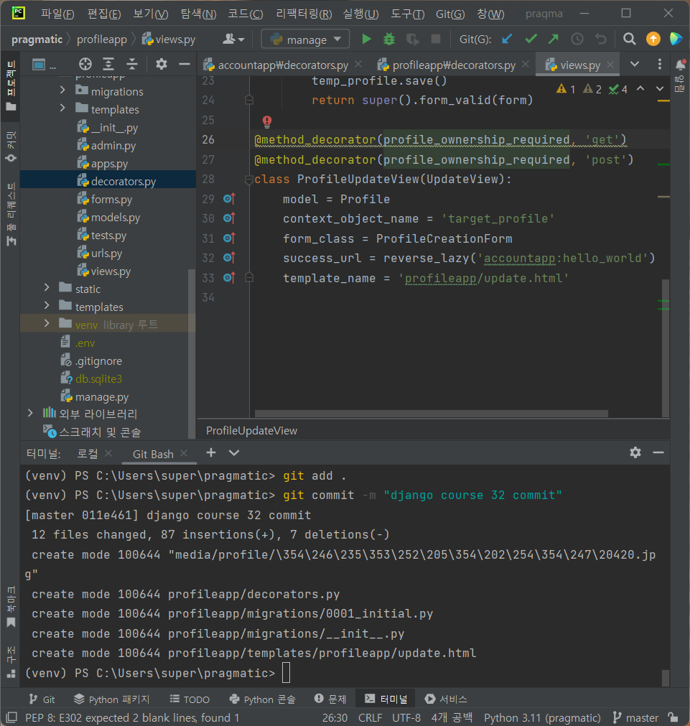Select the Git Bash terminal tab
This screenshot has height=726, width=690.
point(153,454)
